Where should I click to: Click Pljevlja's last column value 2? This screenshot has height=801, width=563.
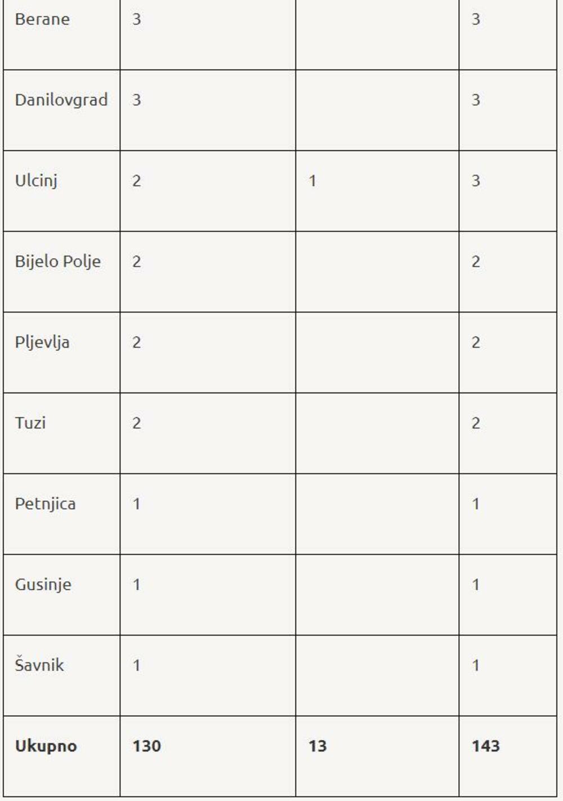click(476, 342)
